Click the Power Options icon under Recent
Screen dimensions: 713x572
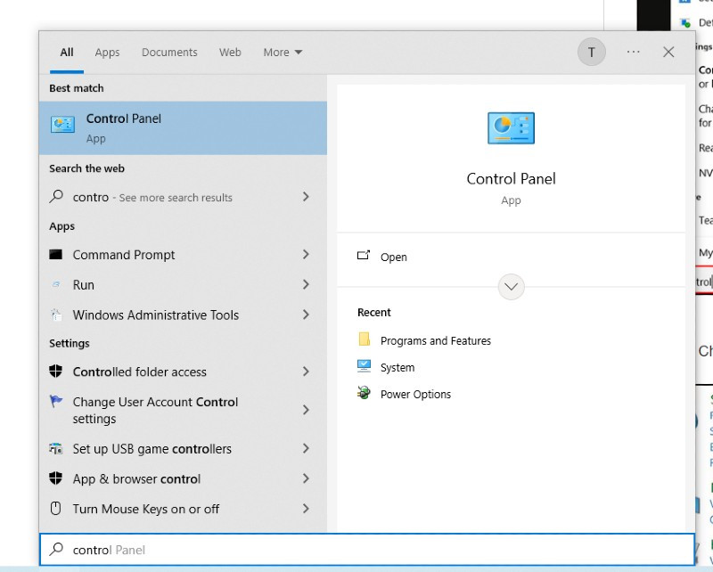pyautogui.click(x=364, y=393)
